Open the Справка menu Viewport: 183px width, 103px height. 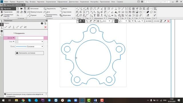click(120, 2)
